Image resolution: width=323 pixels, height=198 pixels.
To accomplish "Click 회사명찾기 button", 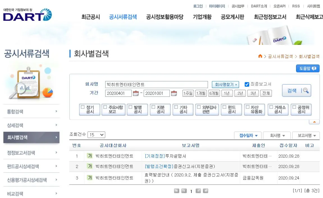I will click(x=225, y=85).
